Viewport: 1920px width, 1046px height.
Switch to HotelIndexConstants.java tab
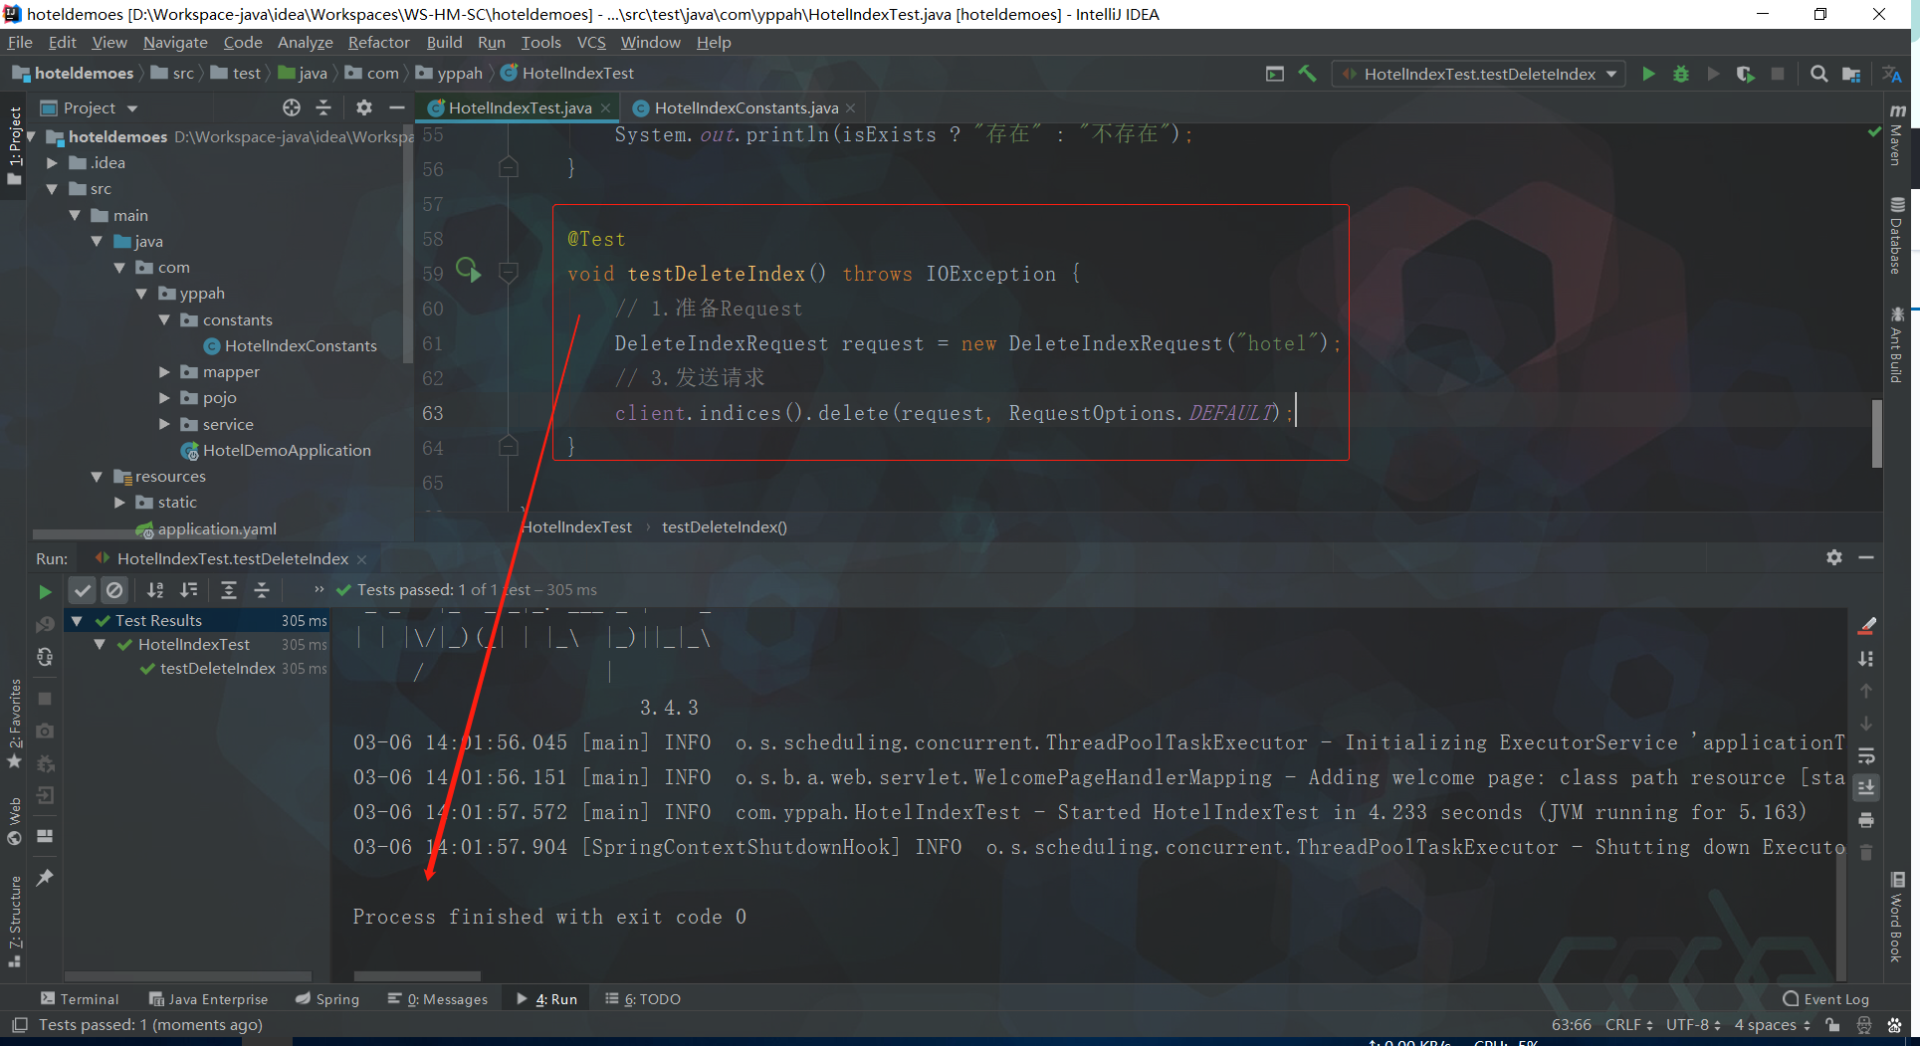tap(746, 107)
